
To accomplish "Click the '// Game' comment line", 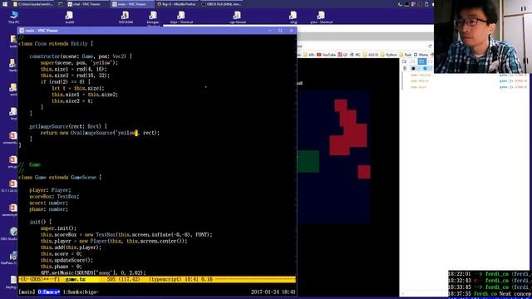I will click(x=30, y=164).
